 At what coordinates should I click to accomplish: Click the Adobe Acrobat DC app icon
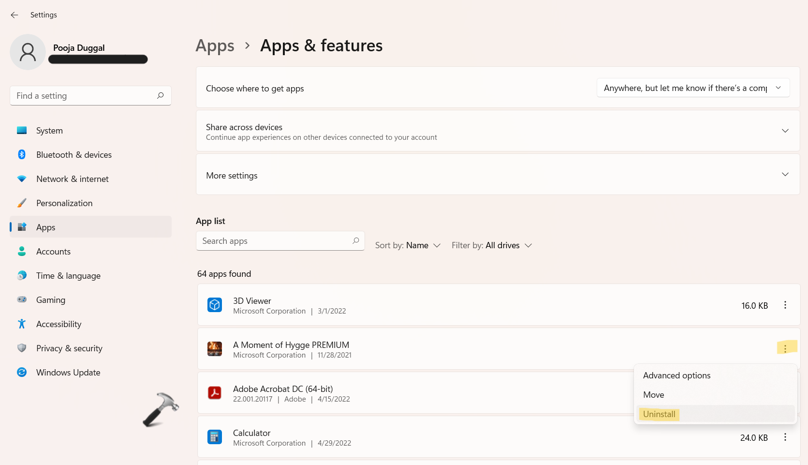pyautogui.click(x=215, y=393)
